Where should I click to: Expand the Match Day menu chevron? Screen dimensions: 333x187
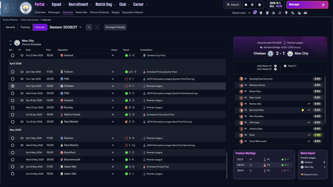coord(115,5)
